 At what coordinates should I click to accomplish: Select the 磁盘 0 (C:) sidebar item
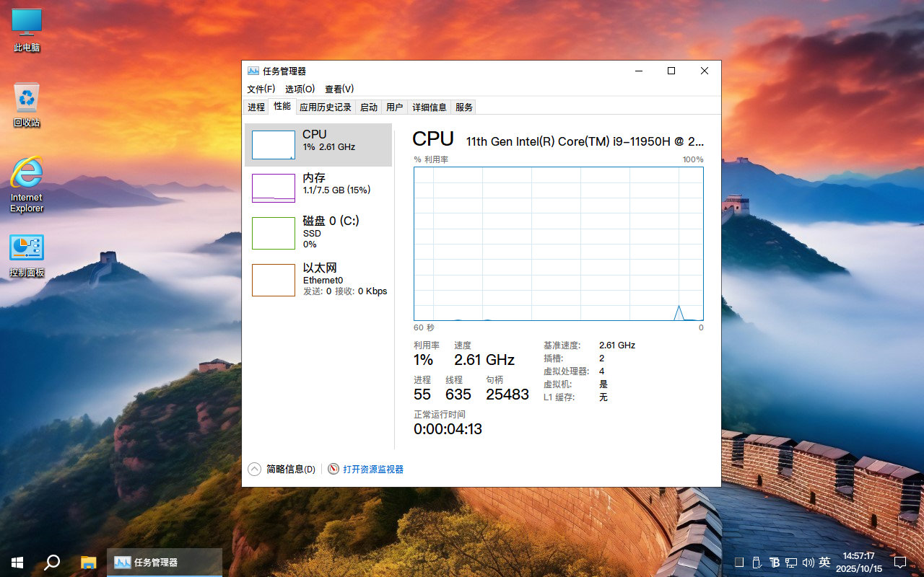tap(318, 232)
